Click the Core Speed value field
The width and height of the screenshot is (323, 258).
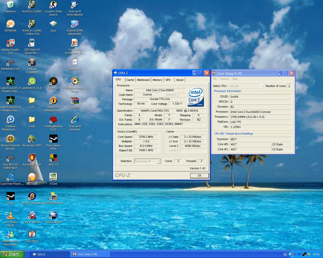(146, 137)
